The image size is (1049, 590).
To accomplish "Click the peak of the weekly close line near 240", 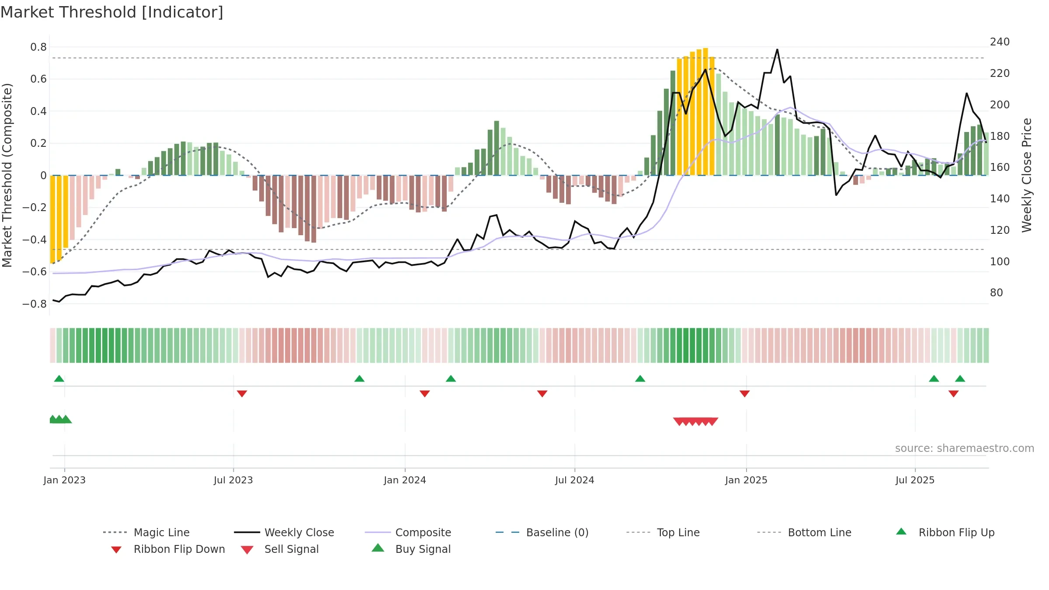I will (x=777, y=49).
